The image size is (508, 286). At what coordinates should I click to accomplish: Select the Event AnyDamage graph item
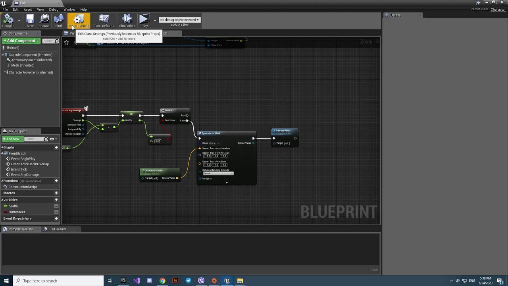click(25, 175)
